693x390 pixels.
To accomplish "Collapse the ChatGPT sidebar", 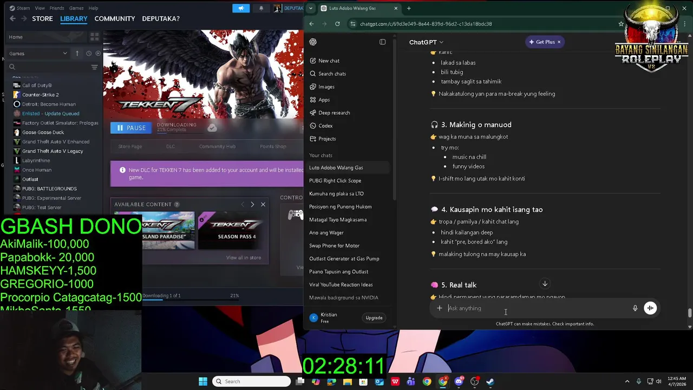I will [x=382, y=42].
